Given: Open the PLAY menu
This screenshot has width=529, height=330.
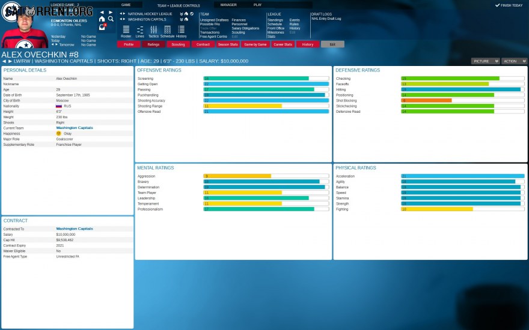Looking at the screenshot, I should (x=257, y=5).
